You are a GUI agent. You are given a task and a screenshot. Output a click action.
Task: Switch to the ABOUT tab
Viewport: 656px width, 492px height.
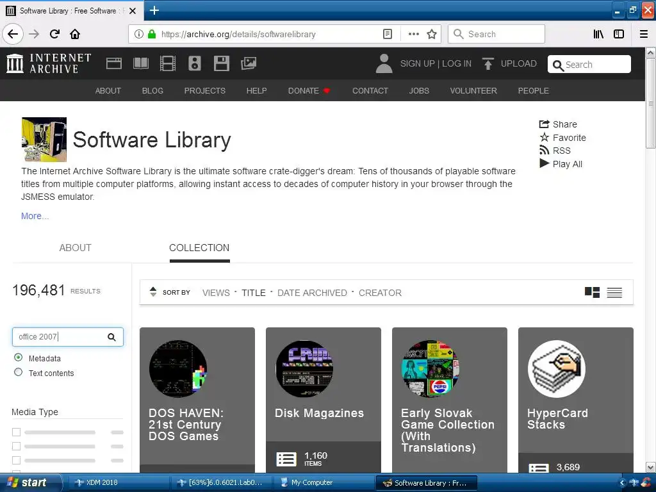click(76, 248)
